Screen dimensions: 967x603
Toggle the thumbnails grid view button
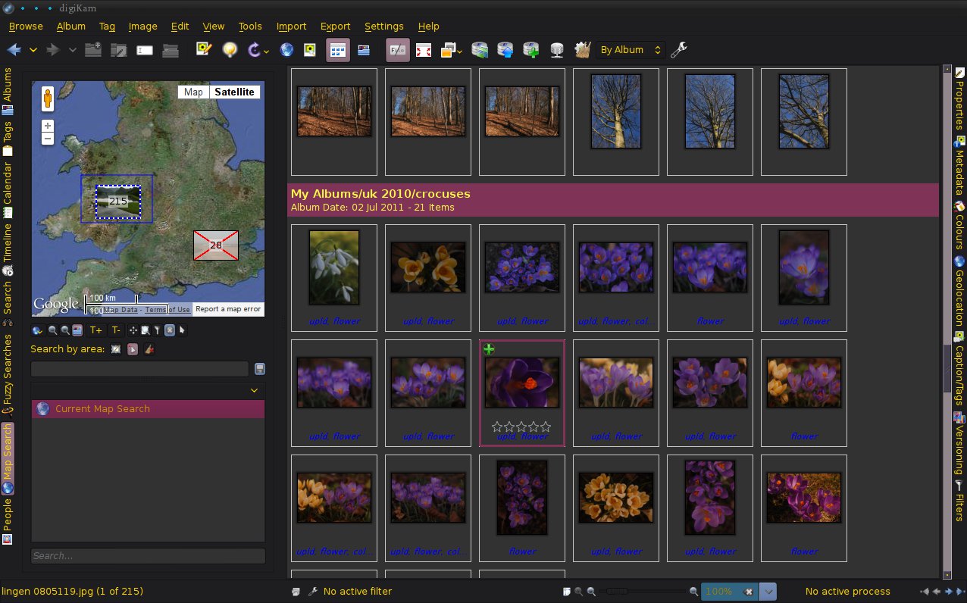(338, 50)
